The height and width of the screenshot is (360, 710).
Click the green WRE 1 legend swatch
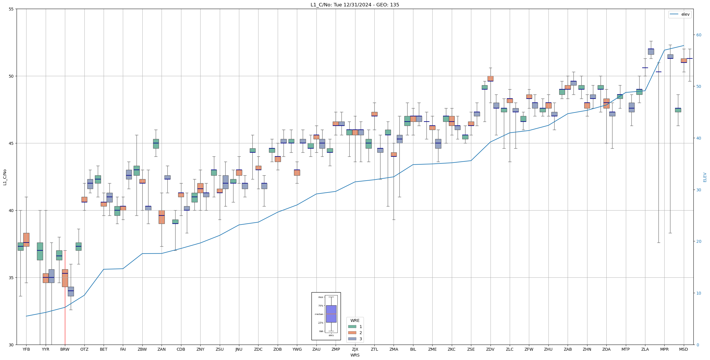tap(352, 327)
